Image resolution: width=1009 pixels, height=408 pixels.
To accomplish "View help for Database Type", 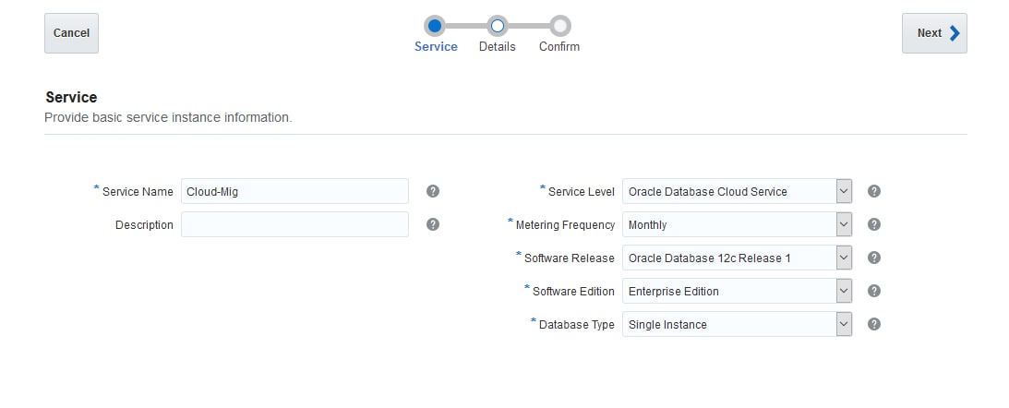I will pyautogui.click(x=874, y=324).
